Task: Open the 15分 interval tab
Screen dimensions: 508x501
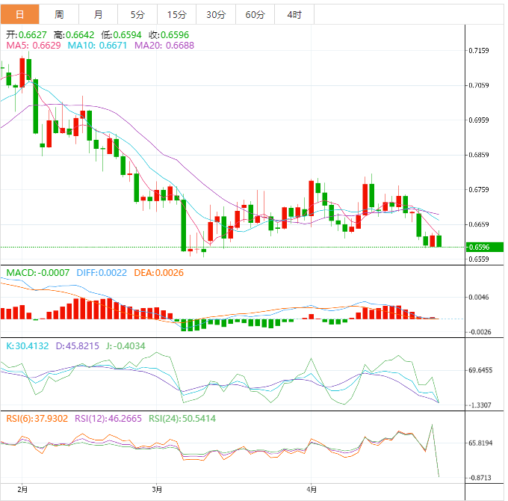Action: [x=176, y=14]
